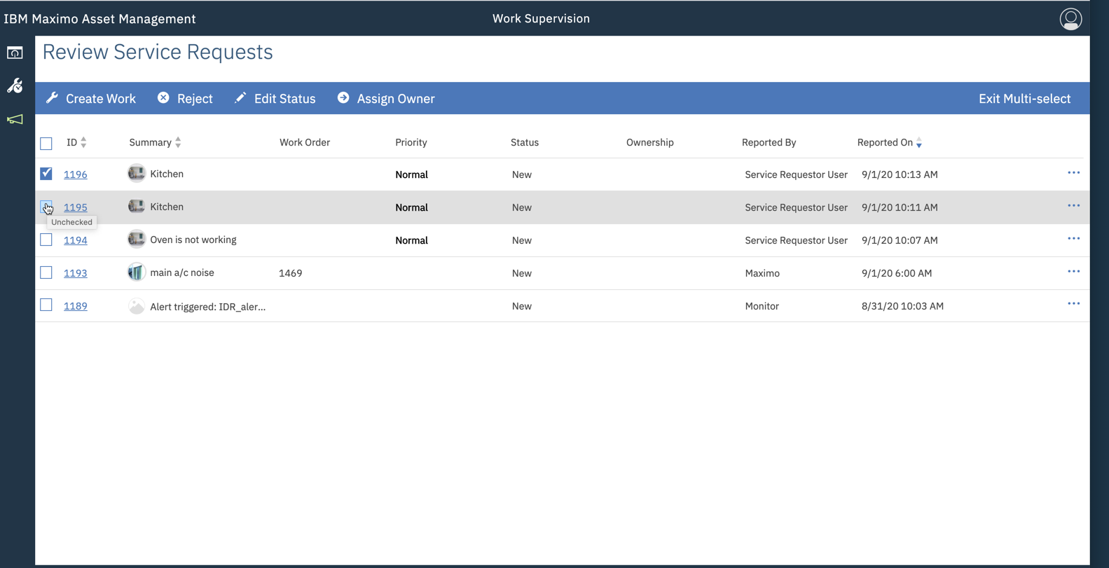Sort by ID column arrows

click(x=83, y=143)
